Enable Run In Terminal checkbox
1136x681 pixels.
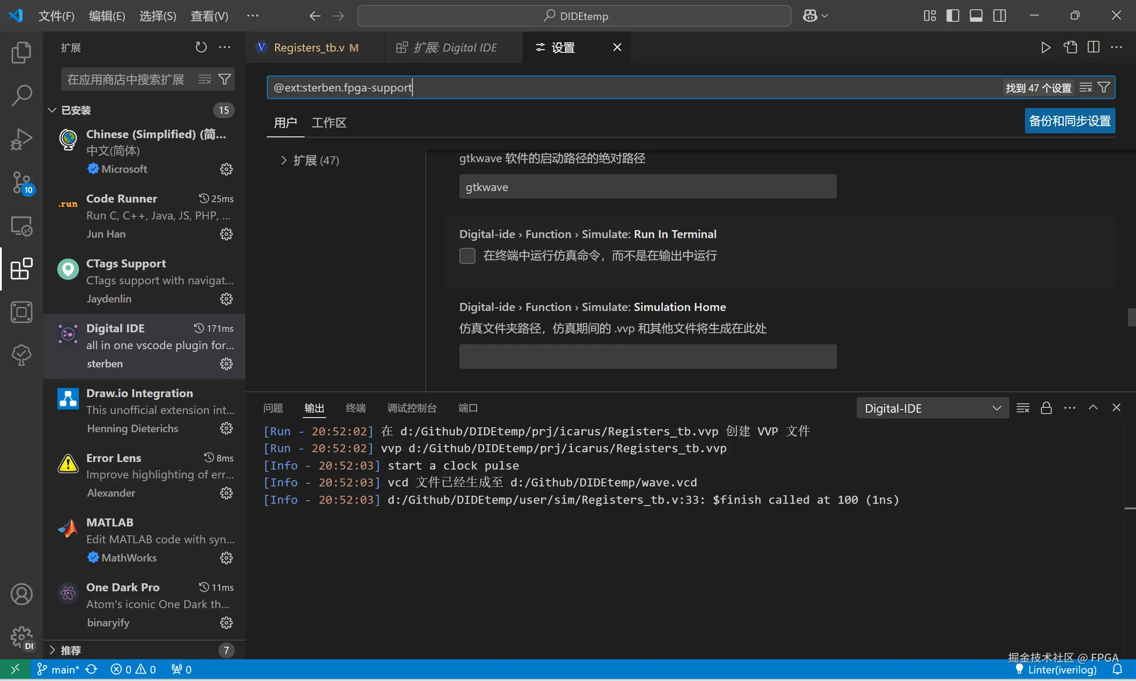pyautogui.click(x=467, y=255)
